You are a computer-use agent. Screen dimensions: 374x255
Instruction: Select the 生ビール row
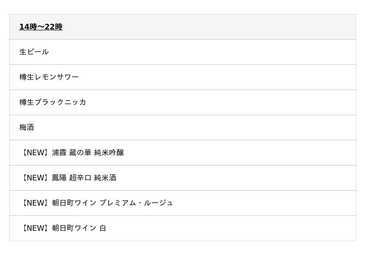click(34, 52)
